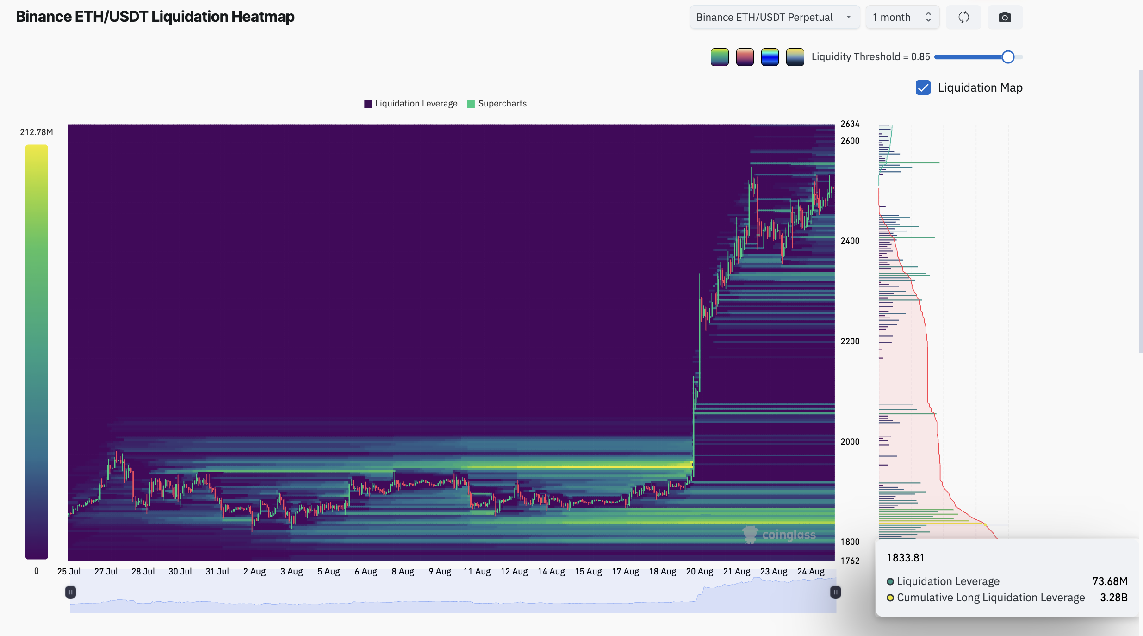Click the 1833.81 tooltip price value
This screenshot has height=636, width=1143.
click(905, 558)
